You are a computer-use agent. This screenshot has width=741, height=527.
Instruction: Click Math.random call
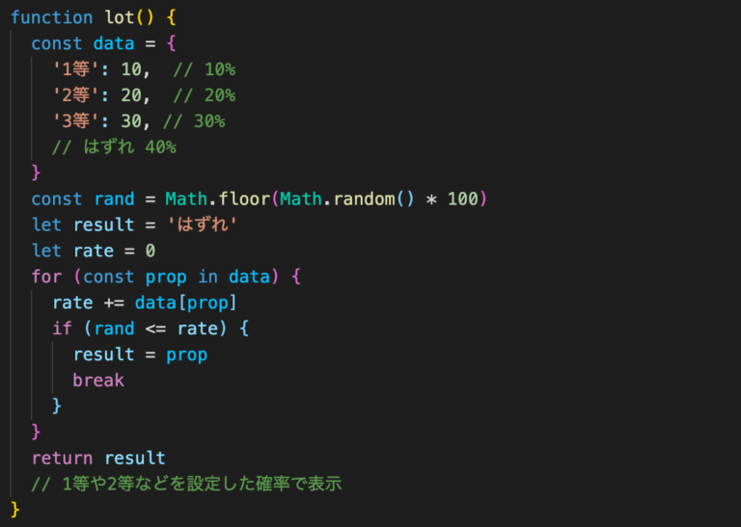point(347,199)
